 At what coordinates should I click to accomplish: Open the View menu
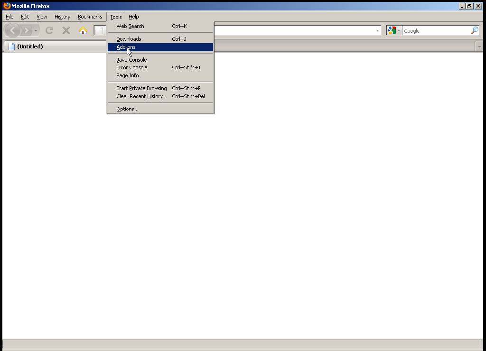[x=42, y=17]
